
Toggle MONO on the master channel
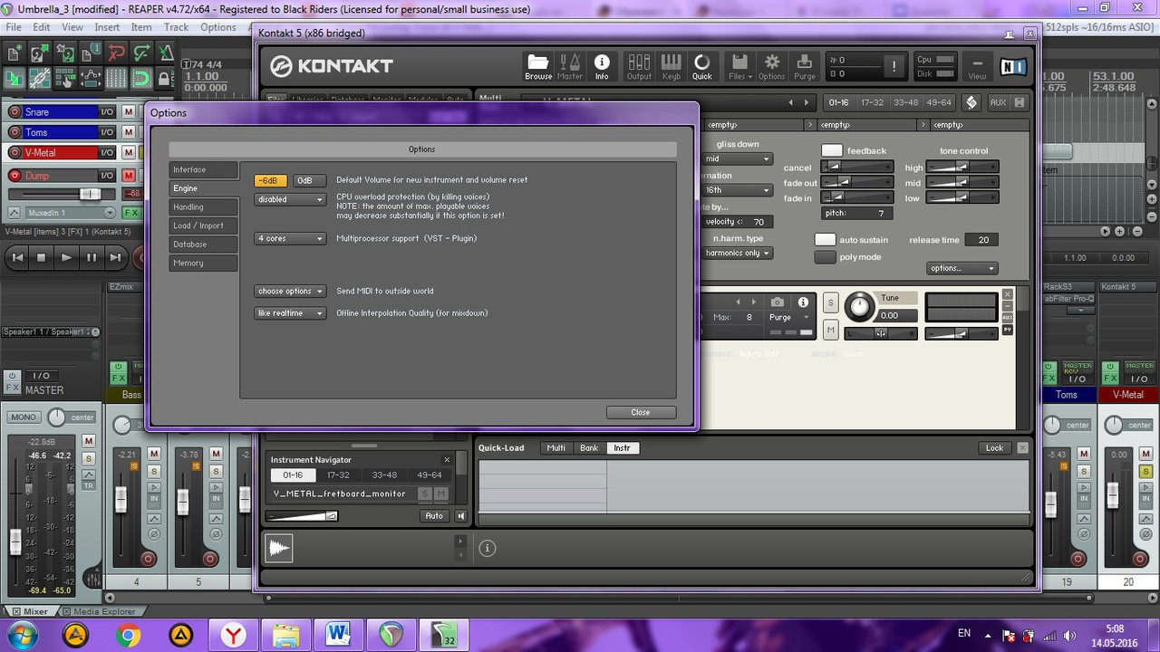click(24, 417)
